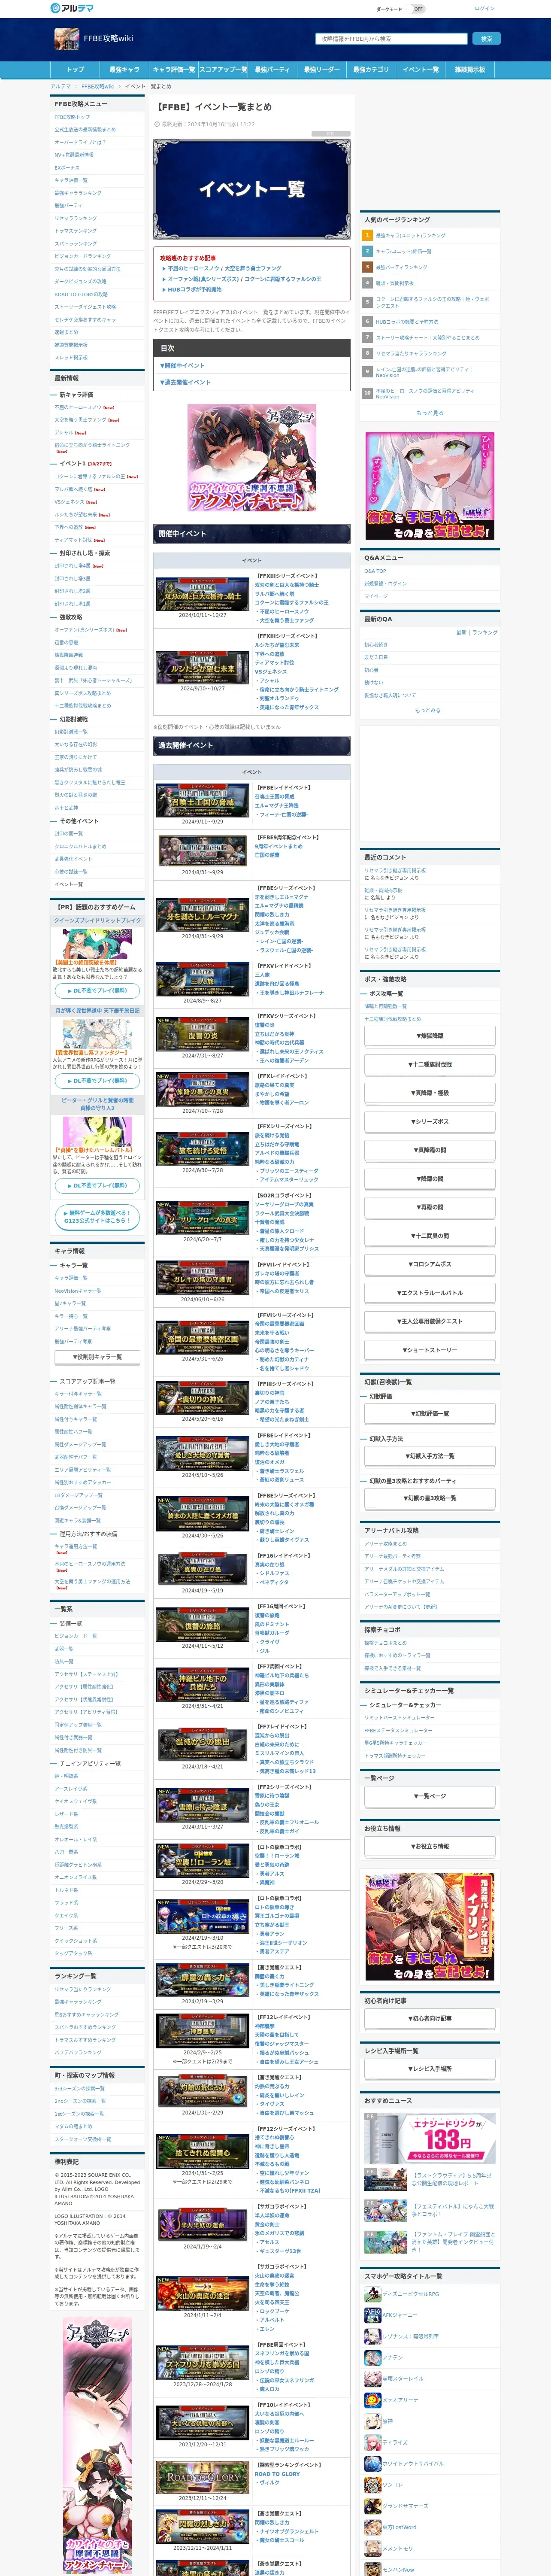Click the 探検チョコボまとめ link
The image size is (551, 2576).
coord(386,1642)
